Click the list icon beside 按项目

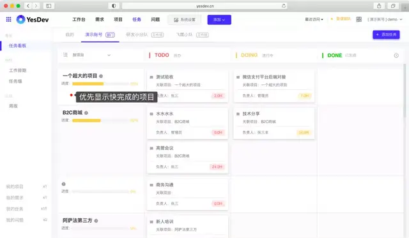tap(65, 55)
